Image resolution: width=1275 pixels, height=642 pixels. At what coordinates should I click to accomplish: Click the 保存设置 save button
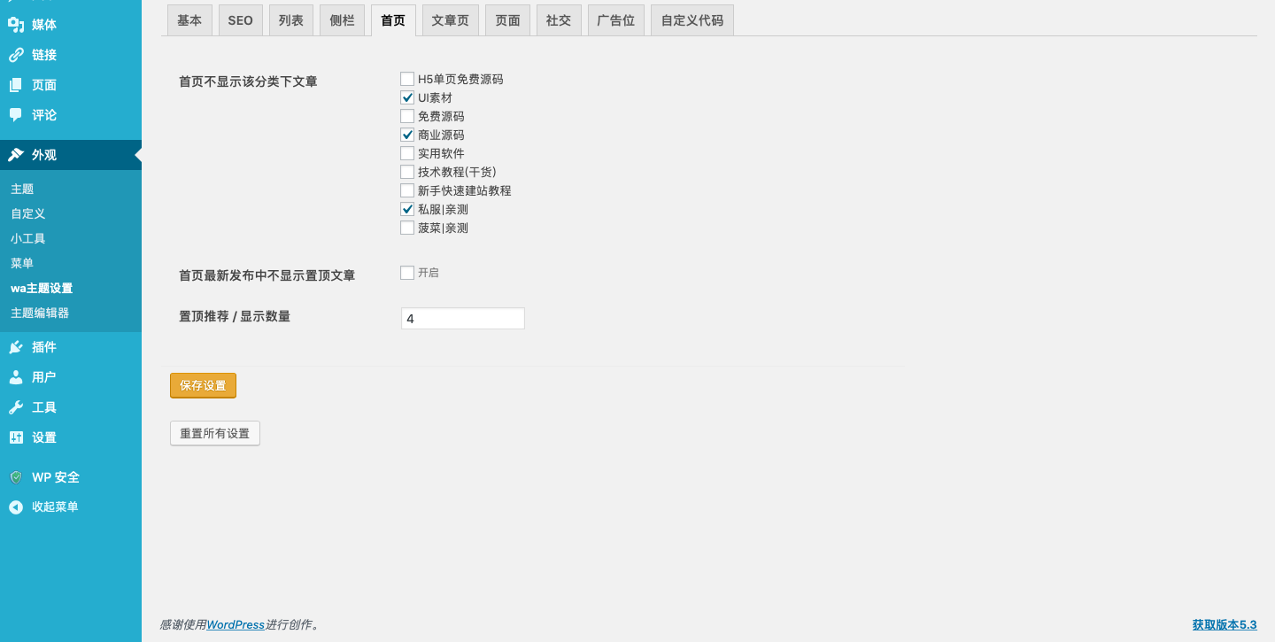203,386
